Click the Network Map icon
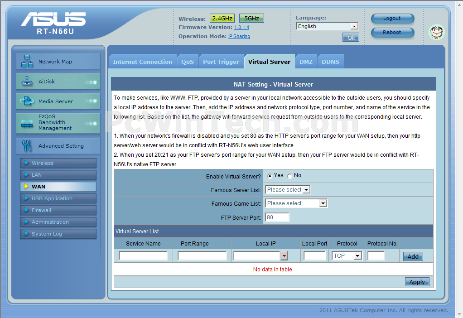The image size is (463, 318). 27,62
